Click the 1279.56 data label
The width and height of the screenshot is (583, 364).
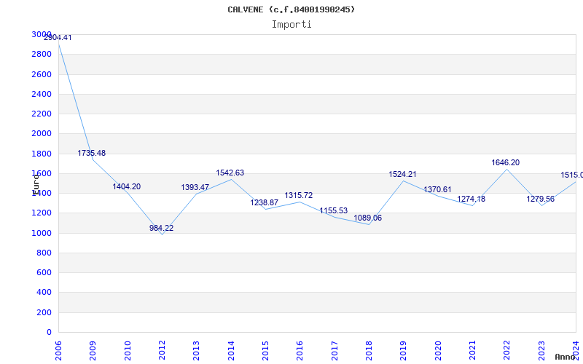pos(540,199)
